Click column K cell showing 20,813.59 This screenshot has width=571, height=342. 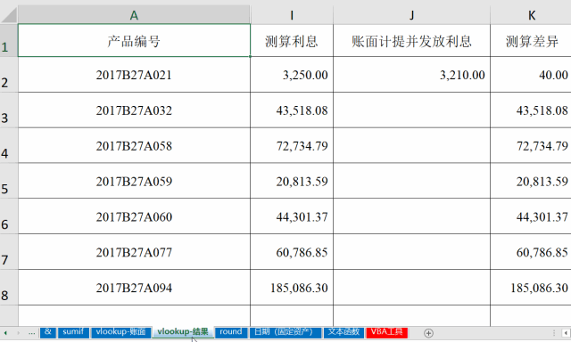pos(531,181)
